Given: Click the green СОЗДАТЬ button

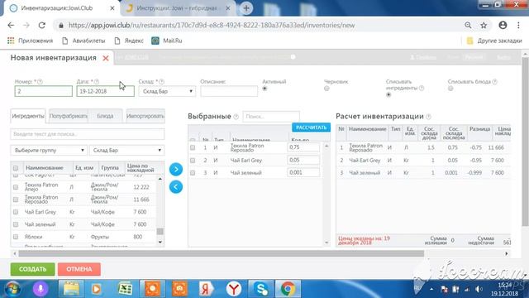Looking at the screenshot, I should 32,269.
